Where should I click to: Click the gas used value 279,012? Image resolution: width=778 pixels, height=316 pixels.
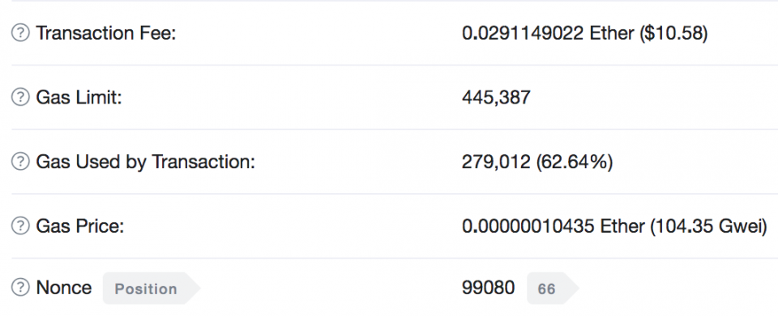[x=496, y=162]
